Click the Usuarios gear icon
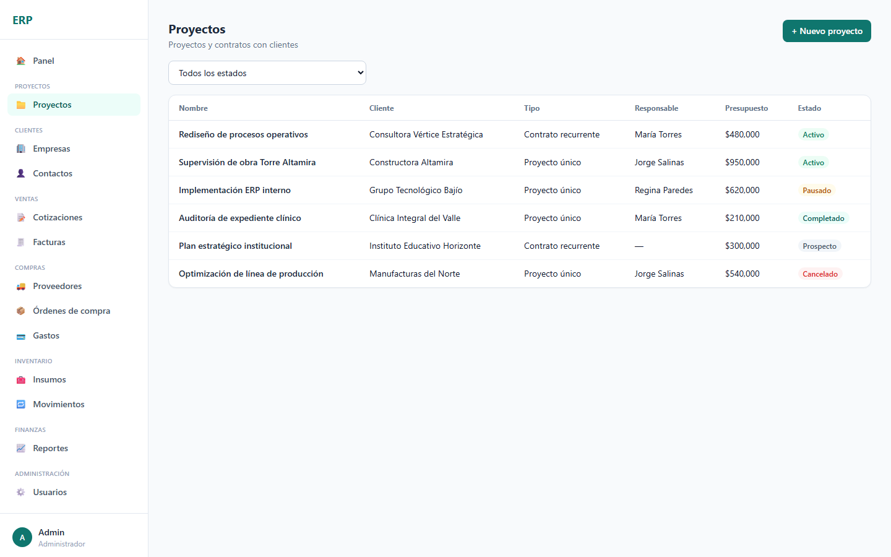Image resolution: width=891 pixels, height=557 pixels. point(21,492)
